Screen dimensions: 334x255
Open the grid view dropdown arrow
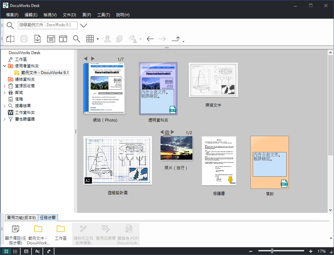[x=98, y=39]
